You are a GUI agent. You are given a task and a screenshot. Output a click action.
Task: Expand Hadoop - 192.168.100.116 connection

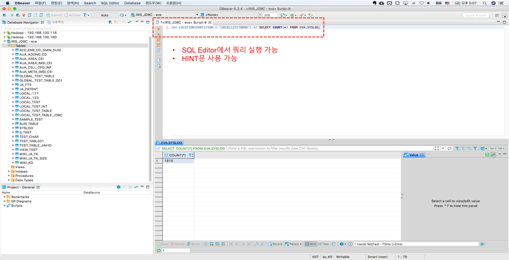pos(5,33)
